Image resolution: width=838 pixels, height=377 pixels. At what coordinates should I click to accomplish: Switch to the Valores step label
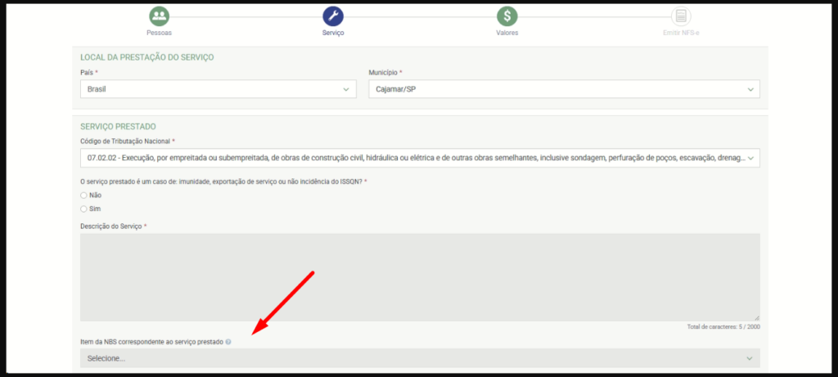(x=507, y=33)
